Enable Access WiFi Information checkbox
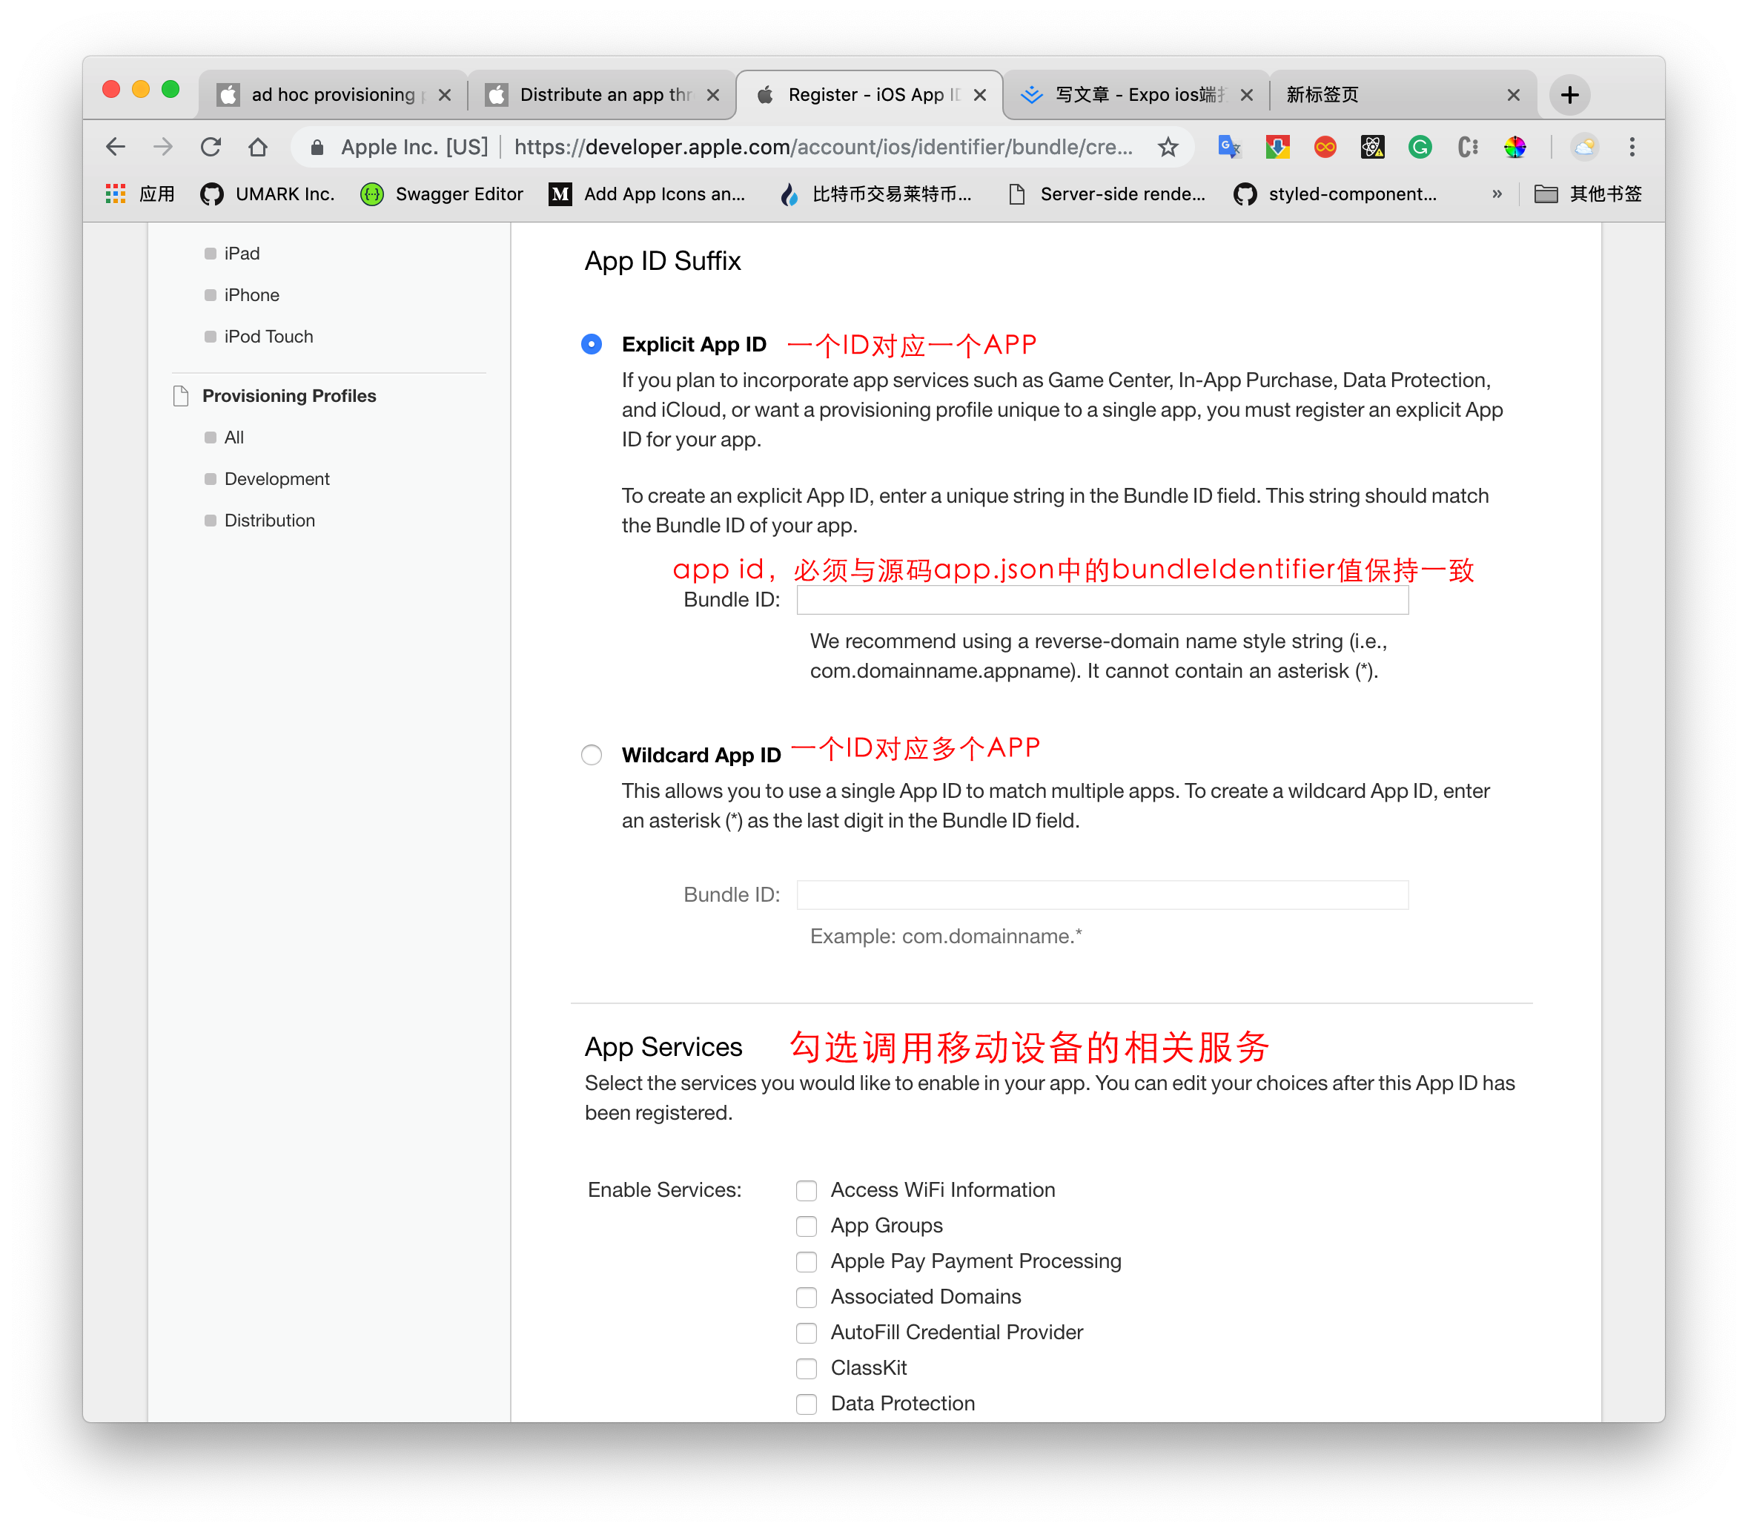The height and width of the screenshot is (1532, 1748). coord(806,1190)
